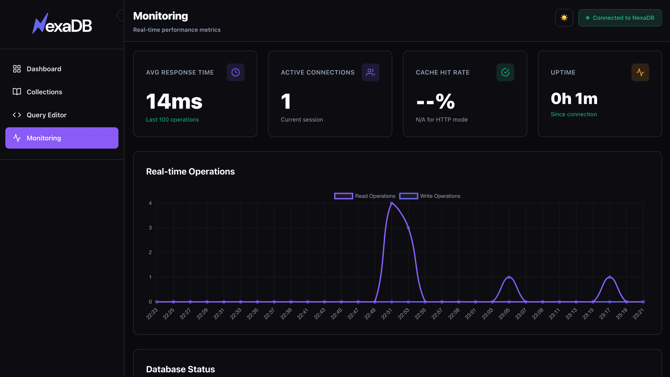Select the Query Editor code brackets icon
The height and width of the screenshot is (377, 670).
(16, 115)
